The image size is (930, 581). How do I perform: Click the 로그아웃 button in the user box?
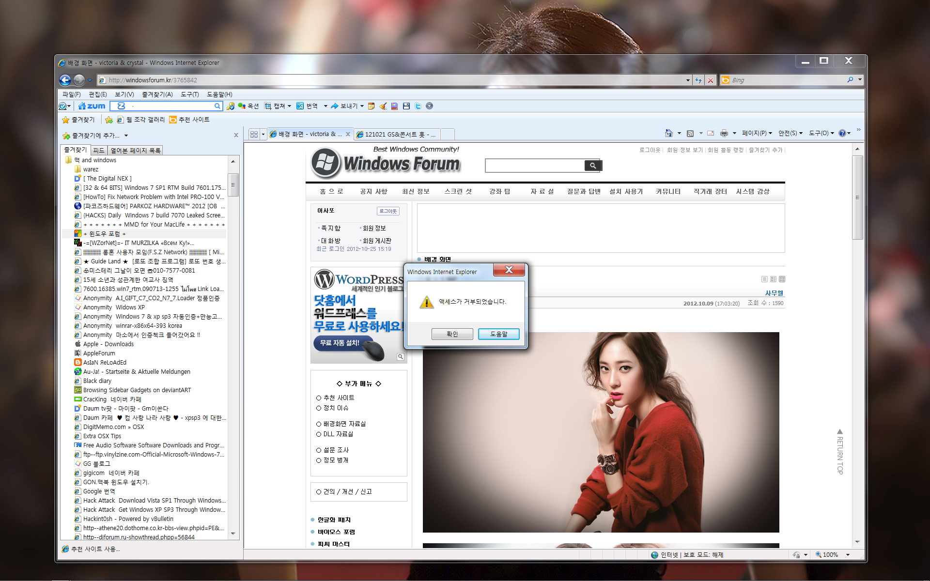coord(388,211)
